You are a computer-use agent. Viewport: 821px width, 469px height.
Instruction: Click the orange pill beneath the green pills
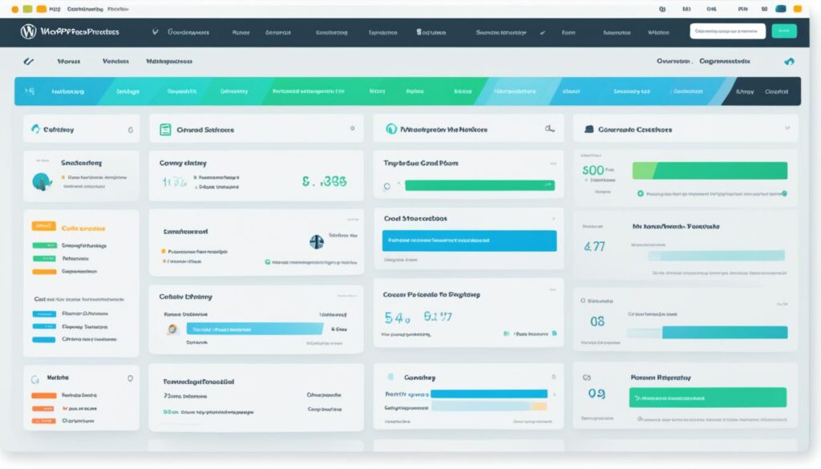tap(45, 272)
